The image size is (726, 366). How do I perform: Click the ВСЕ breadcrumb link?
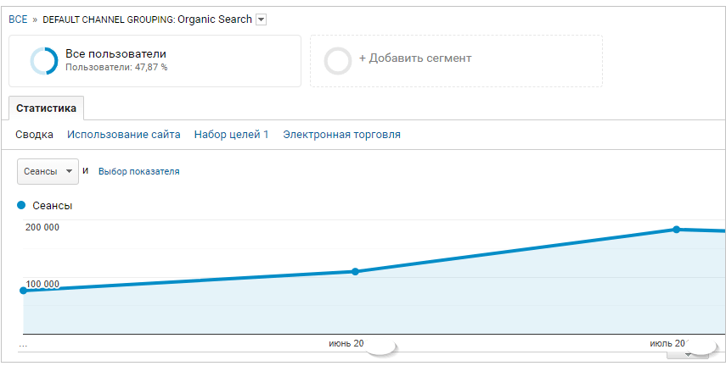tap(18, 19)
